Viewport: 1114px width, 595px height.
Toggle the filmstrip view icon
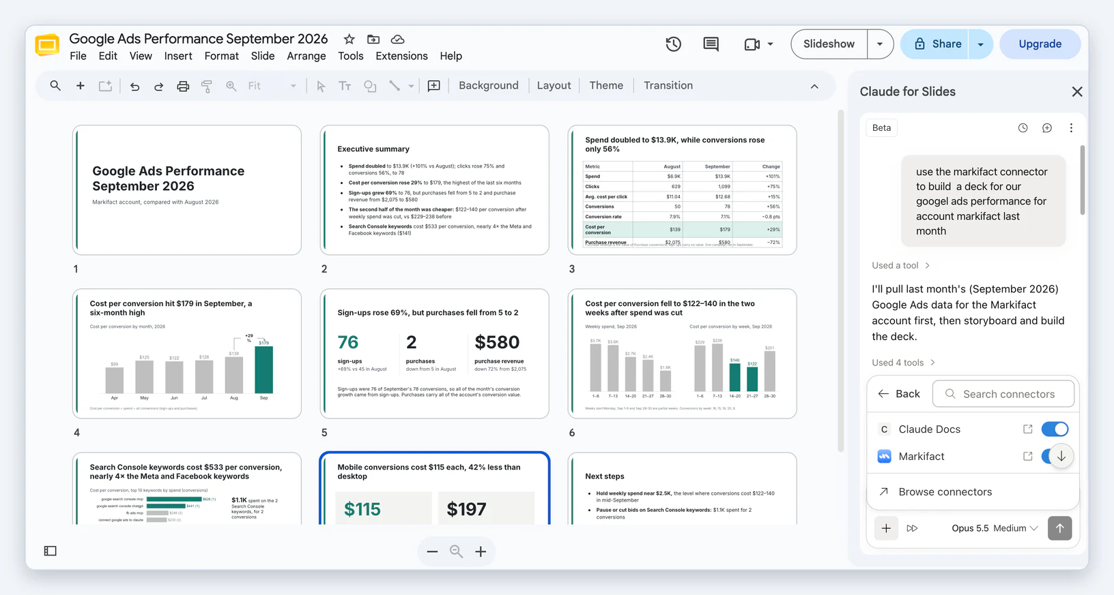pos(51,551)
